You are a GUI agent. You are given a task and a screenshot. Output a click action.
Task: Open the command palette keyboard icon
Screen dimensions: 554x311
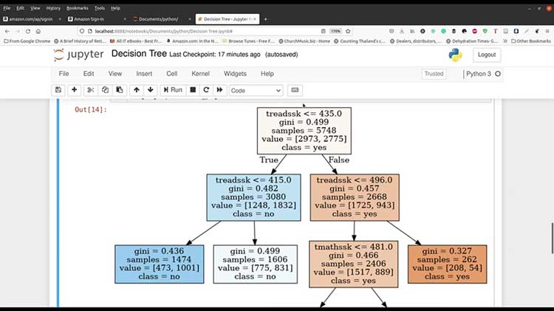point(295,90)
